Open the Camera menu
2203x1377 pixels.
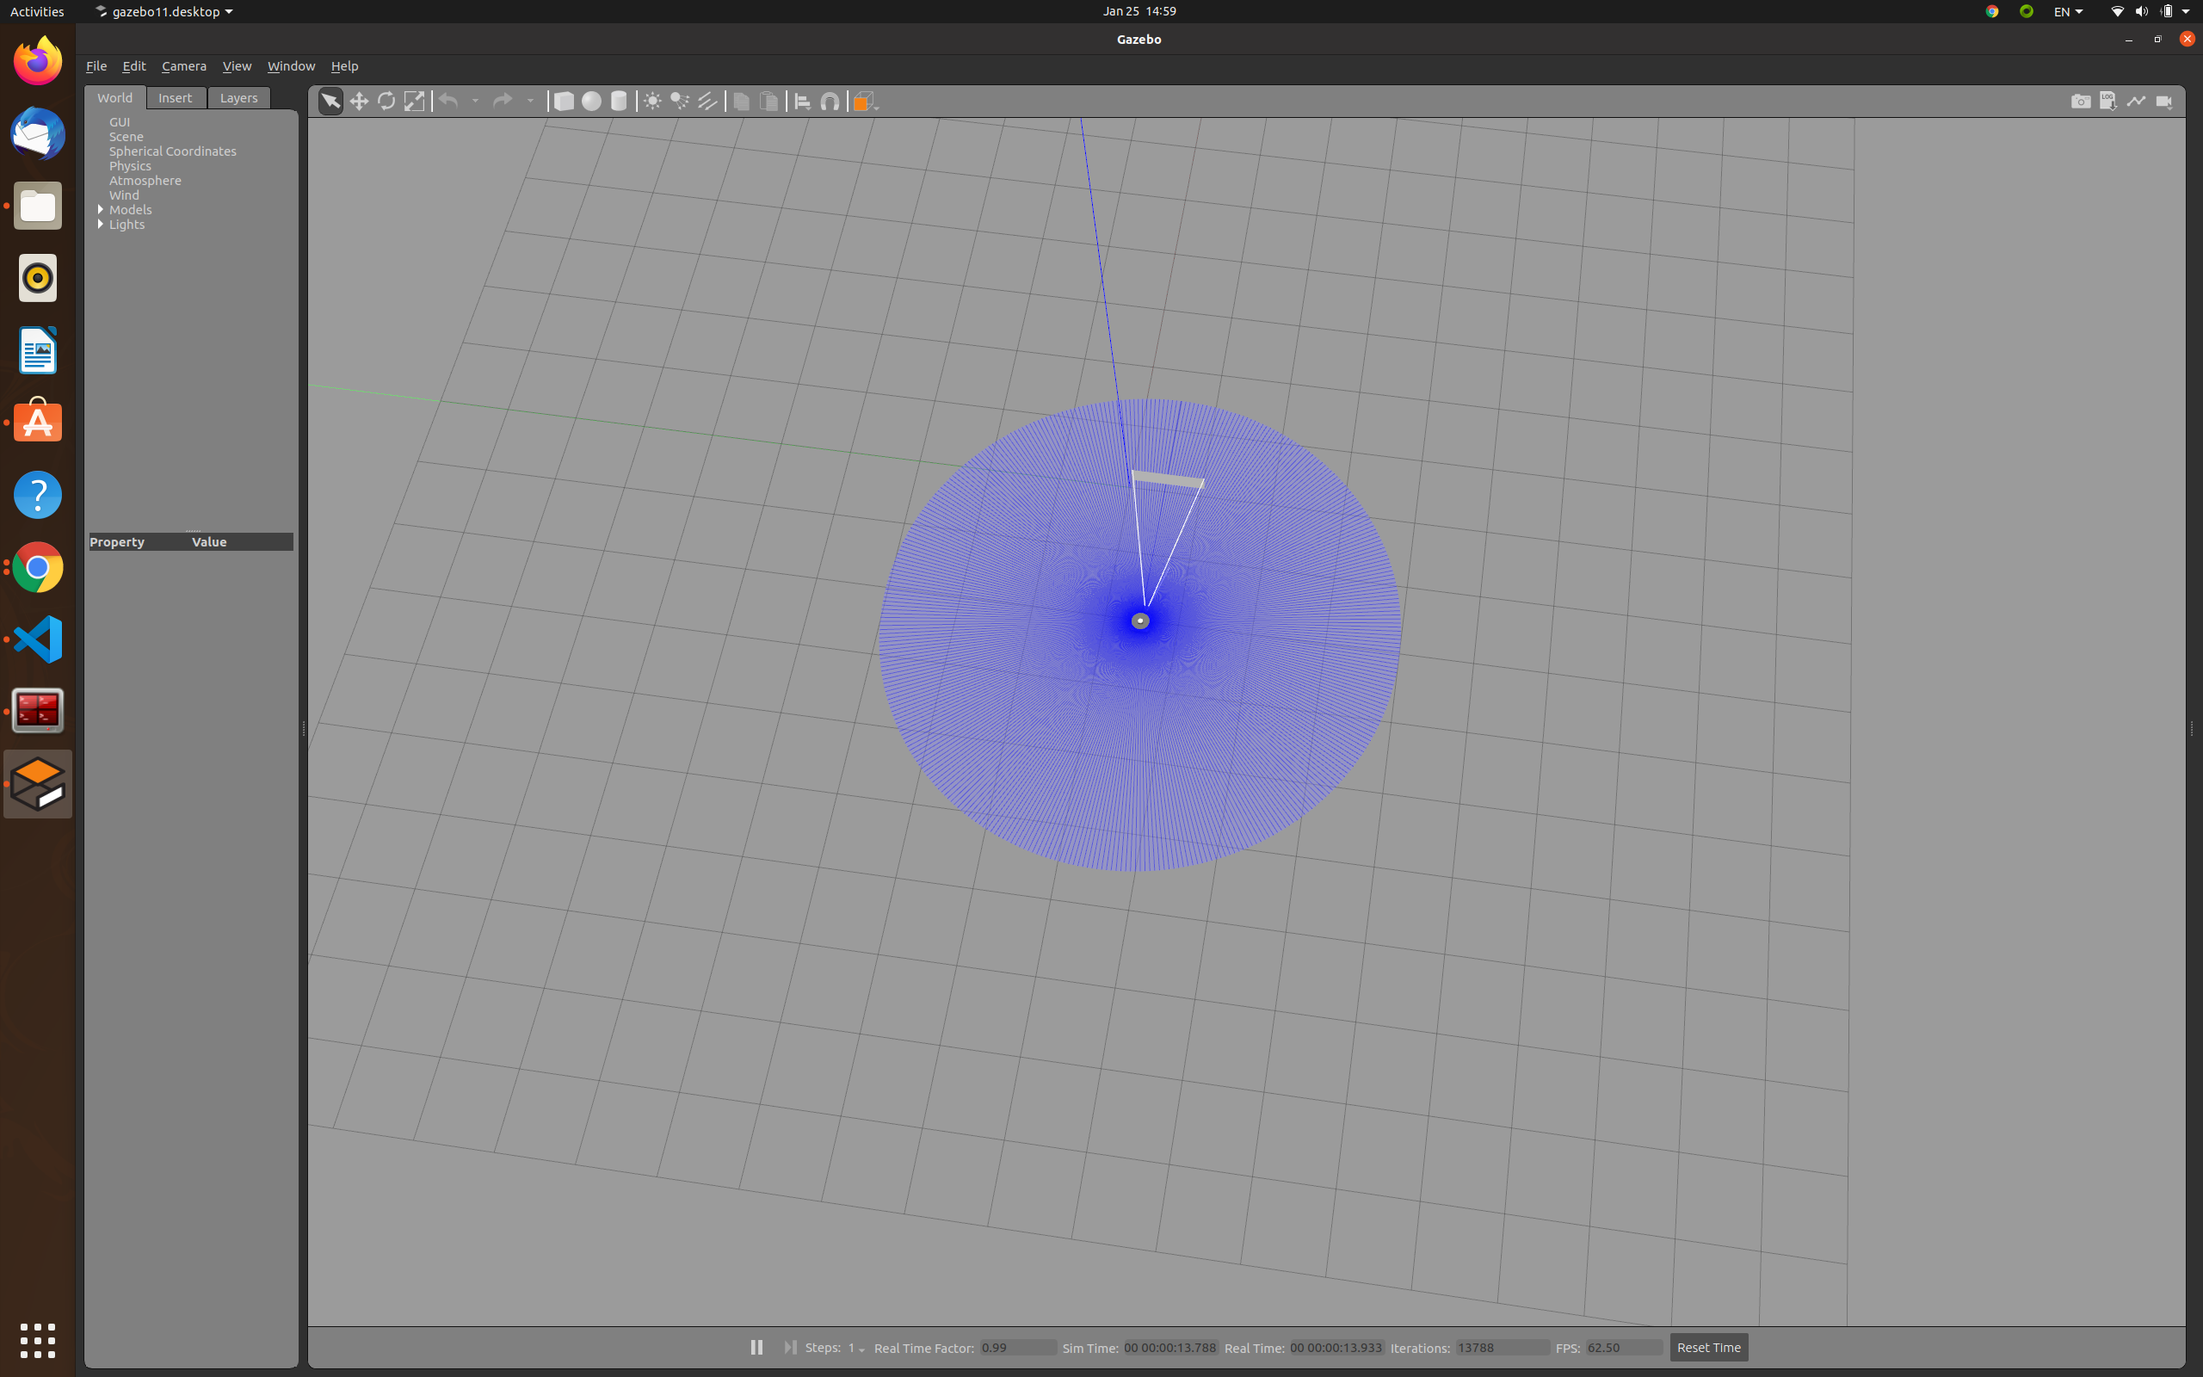pos(184,65)
